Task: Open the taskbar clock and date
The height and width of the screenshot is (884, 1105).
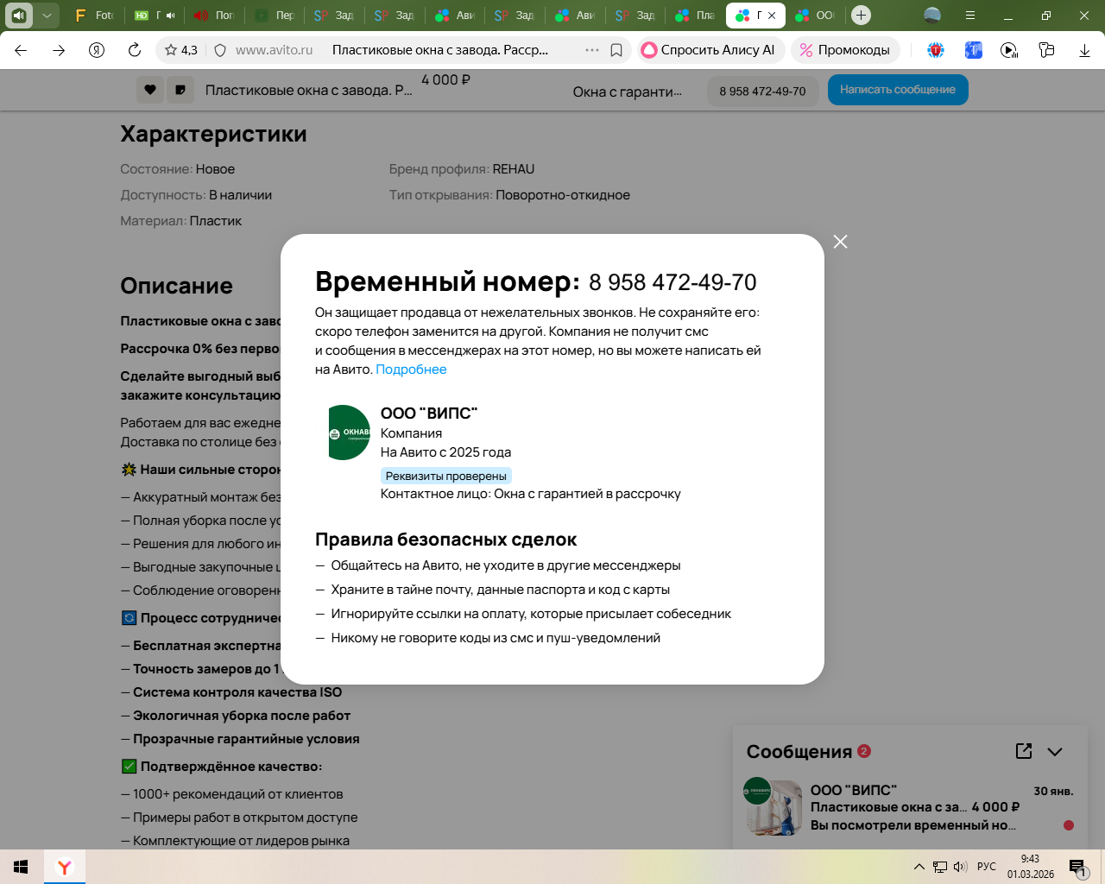Action: point(1031,867)
